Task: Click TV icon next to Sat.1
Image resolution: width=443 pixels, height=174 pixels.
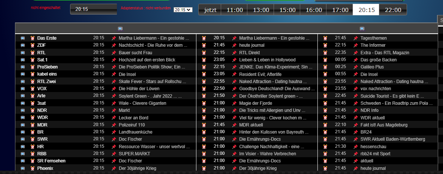Action: coord(22,60)
